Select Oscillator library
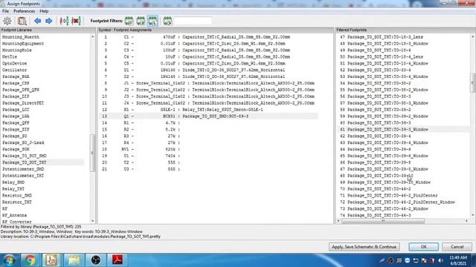Image resolution: width=476 pixels, height=267 pixels. pos(15,70)
